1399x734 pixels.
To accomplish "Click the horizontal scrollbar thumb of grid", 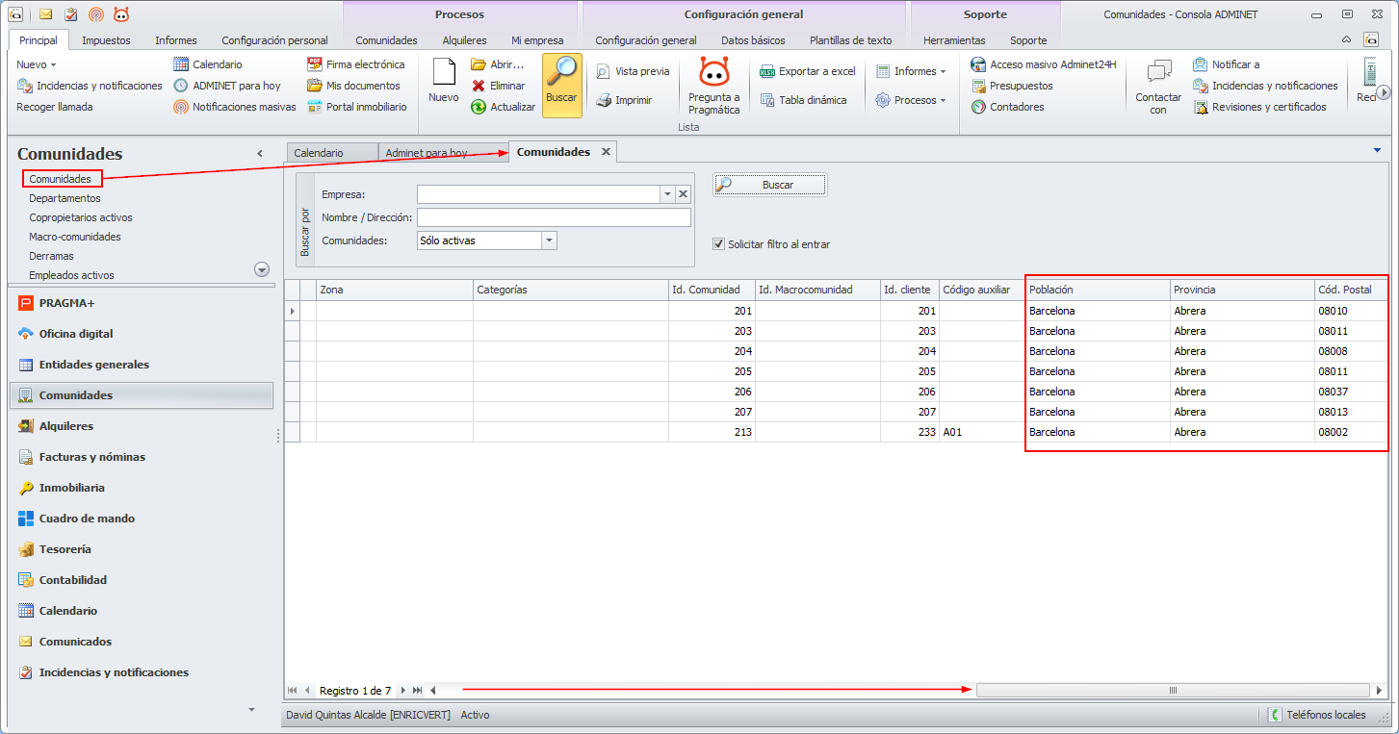I will coord(1173,691).
